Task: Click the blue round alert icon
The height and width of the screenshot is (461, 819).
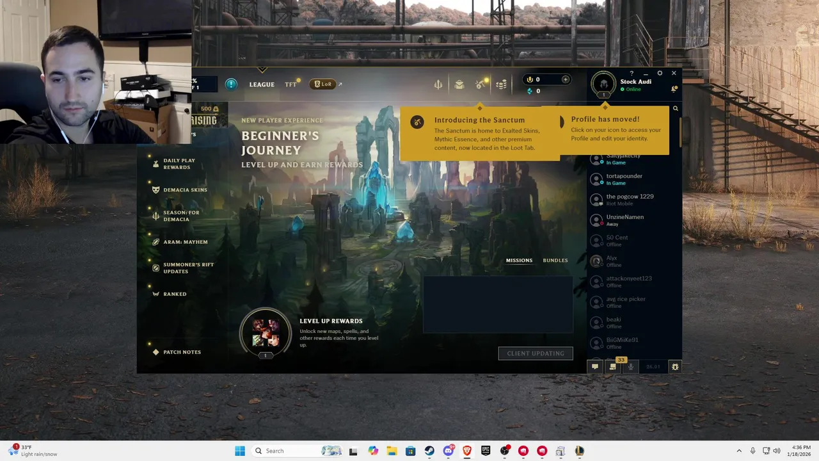Action: (x=231, y=84)
